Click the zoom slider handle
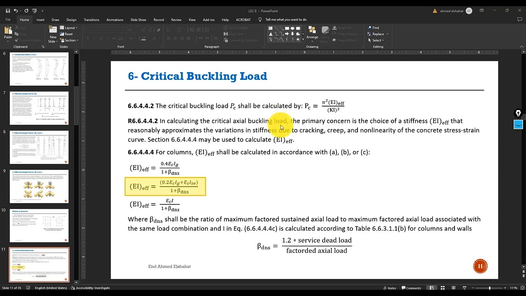Viewport: 526px width, 296px height. tap(489, 288)
